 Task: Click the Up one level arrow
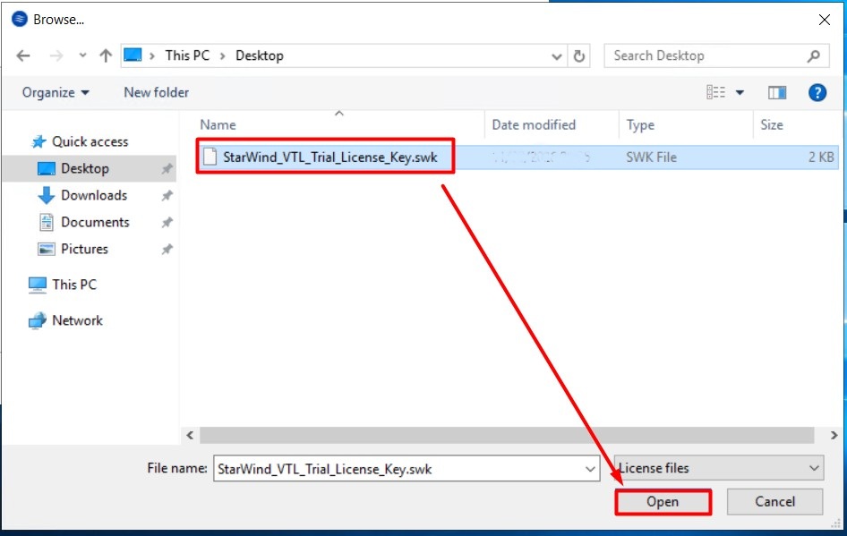pos(106,55)
